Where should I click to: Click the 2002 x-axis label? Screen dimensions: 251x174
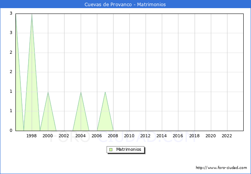tap(64, 136)
